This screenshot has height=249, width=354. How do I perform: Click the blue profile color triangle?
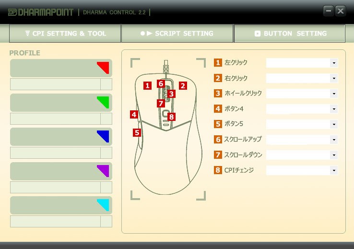coord(105,135)
